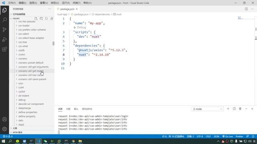The height and width of the screenshot is (144, 257).
Task: Expand the css-select folder
Action: (x=24, y=34)
